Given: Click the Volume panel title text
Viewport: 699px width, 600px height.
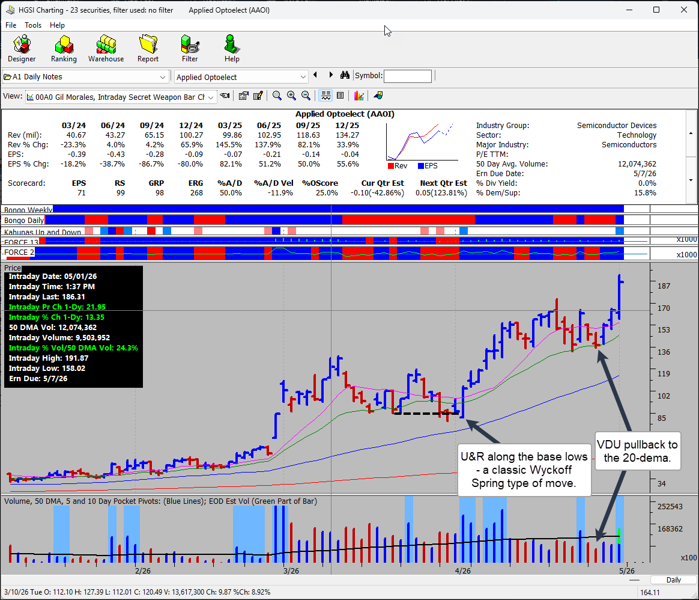Looking at the screenshot, I should click(x=160, y=501).
